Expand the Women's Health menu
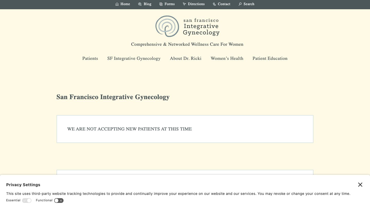 pyautogui.click(x=227, y=59)
